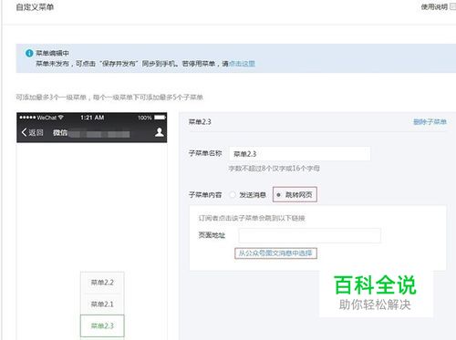Select highlighted submenu item 菜单2.3 in the preview
The height and width of the screenshot is (340, 456).
pyautogui.click(x=102, y=325)
